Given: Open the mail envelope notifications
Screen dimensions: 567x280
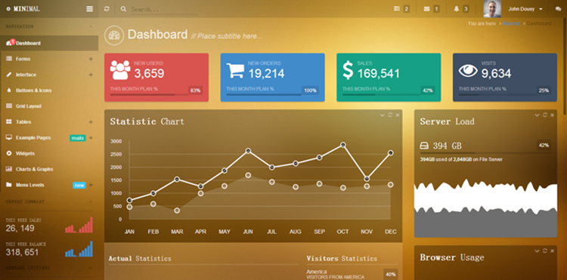Looking at the screenshot, I should (426, 9).
